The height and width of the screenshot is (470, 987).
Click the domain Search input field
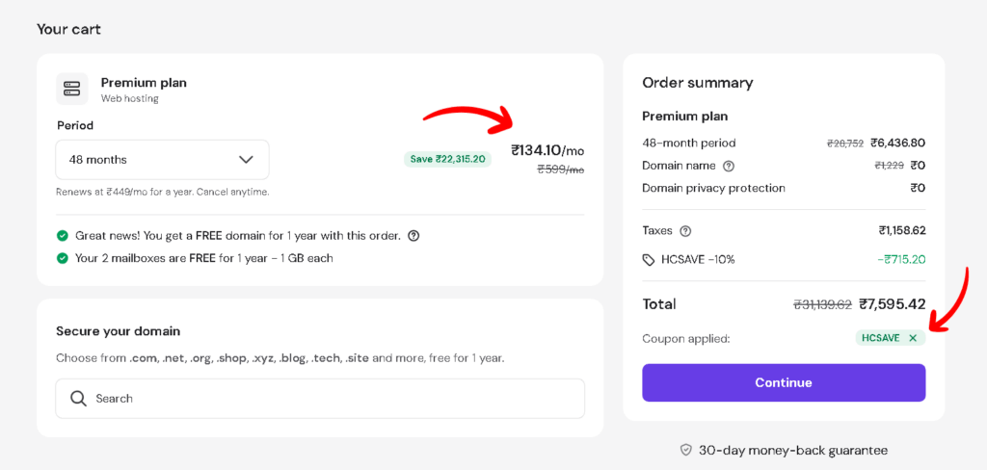click(x=320, y=399)
